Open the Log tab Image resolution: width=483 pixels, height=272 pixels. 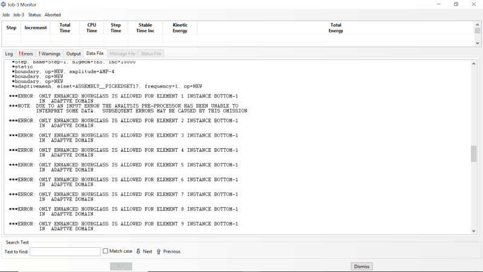9,54
